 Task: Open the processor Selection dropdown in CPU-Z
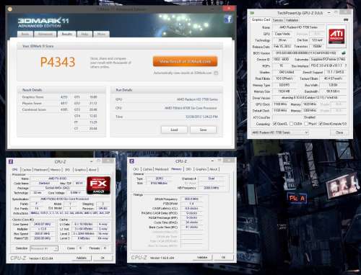tap(44, 248)
